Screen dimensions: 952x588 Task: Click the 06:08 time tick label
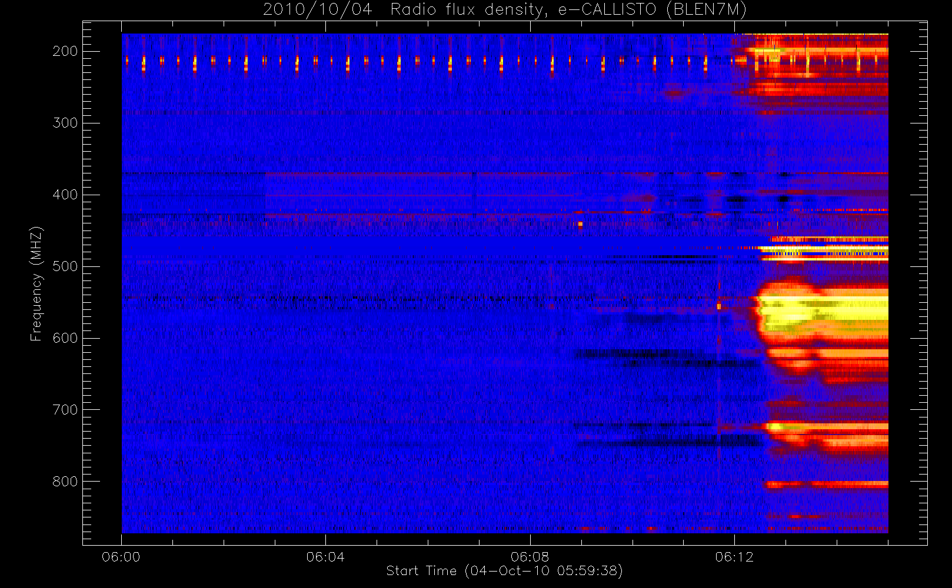(x=530, y=557)
